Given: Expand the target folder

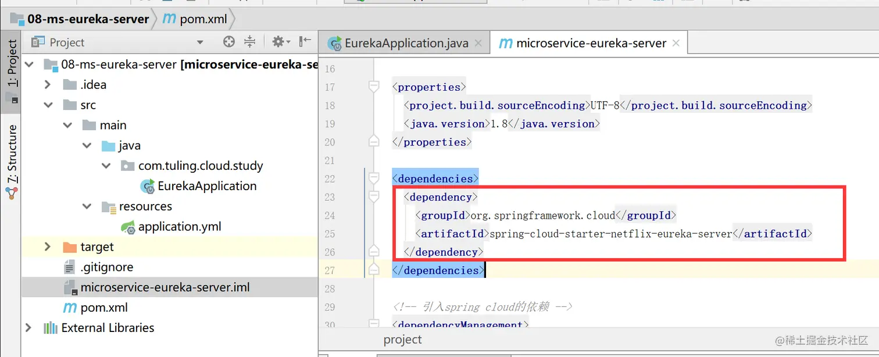Looking at the screenshot, I should (48, 247).
